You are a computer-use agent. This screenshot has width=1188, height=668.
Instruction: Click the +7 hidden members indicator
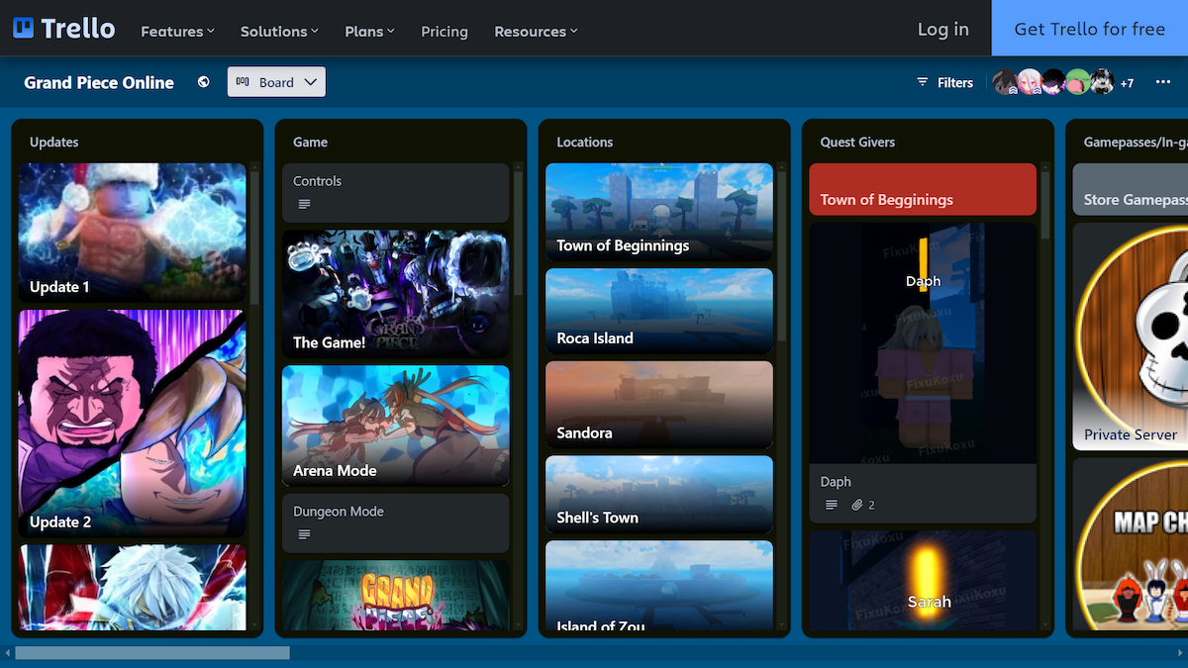click(1127, 83)
